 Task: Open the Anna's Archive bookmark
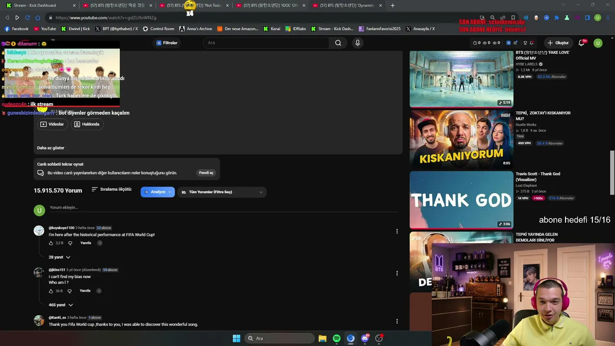point(196,29)
